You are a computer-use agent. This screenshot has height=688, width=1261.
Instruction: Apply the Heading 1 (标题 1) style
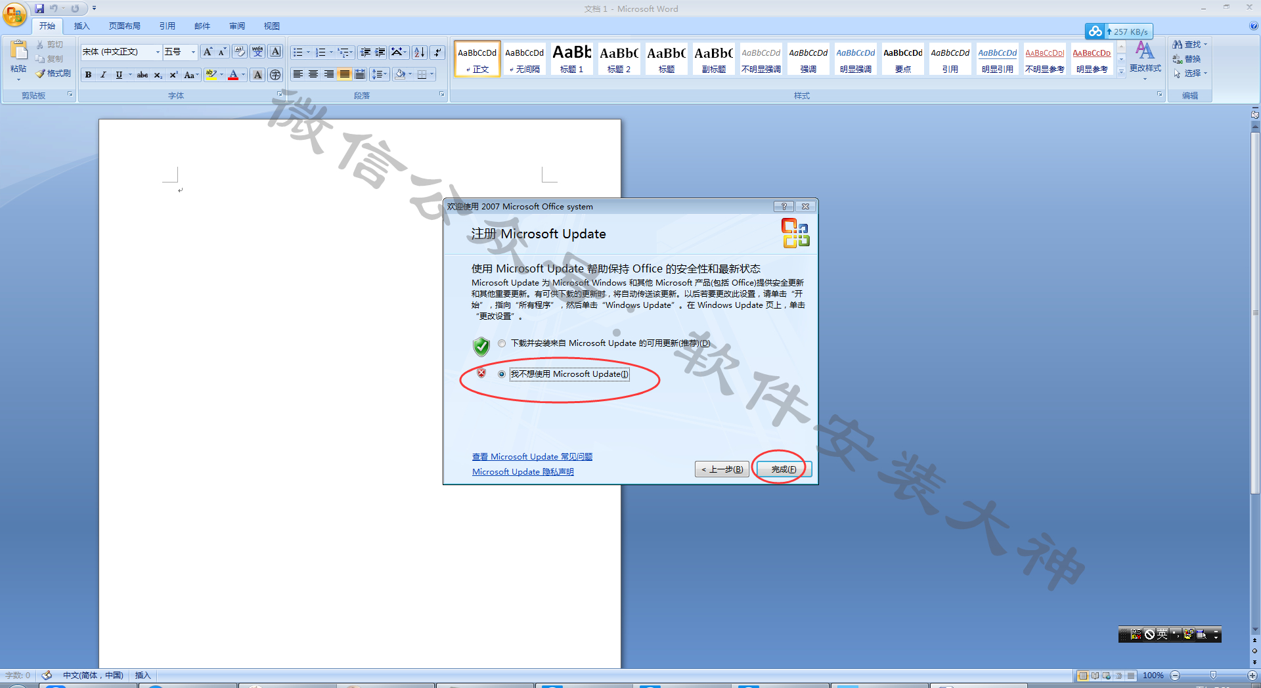click(x=571, y=58)
